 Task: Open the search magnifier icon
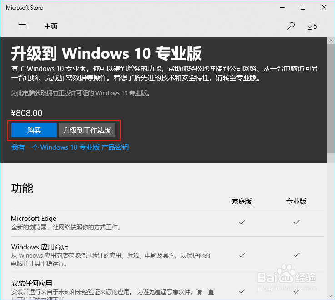pos(291,26)
